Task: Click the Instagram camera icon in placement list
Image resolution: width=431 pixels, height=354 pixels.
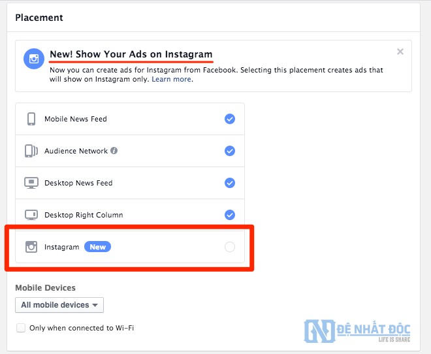Action: pyautogui.click(x=31, y=247)
